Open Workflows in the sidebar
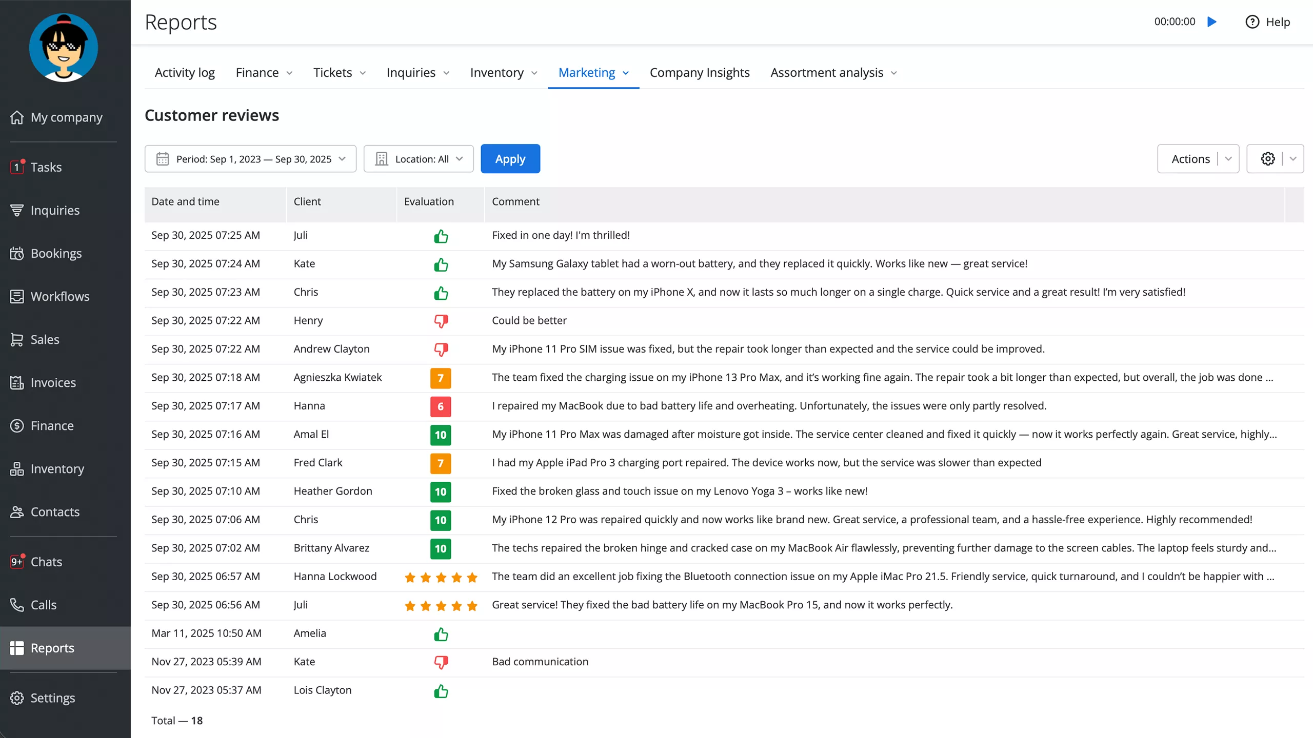Viewport: 1313px width, 738px height. click(60, 296)
